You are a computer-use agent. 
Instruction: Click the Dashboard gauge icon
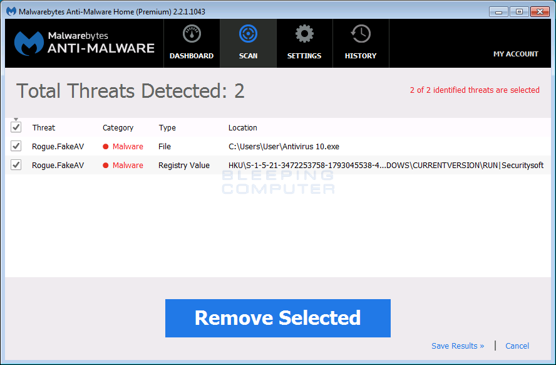tap(192, 34)
